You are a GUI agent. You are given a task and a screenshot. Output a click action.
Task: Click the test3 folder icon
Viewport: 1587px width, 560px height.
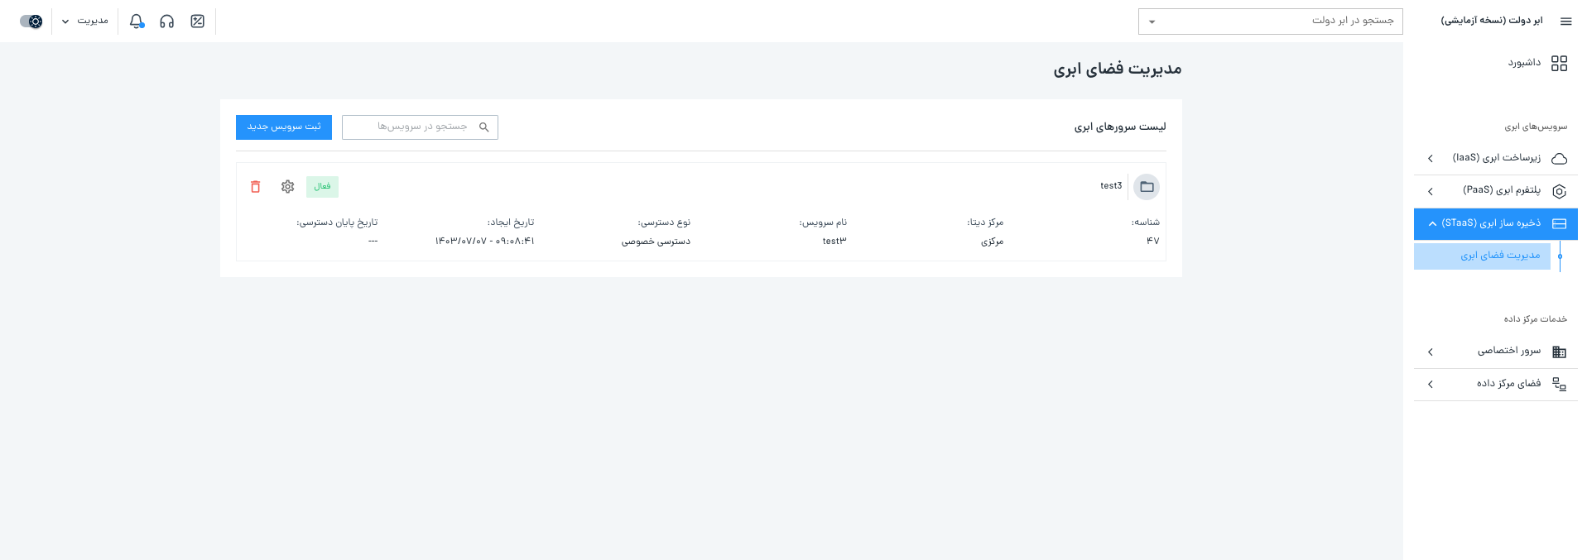pos(1146,187)
